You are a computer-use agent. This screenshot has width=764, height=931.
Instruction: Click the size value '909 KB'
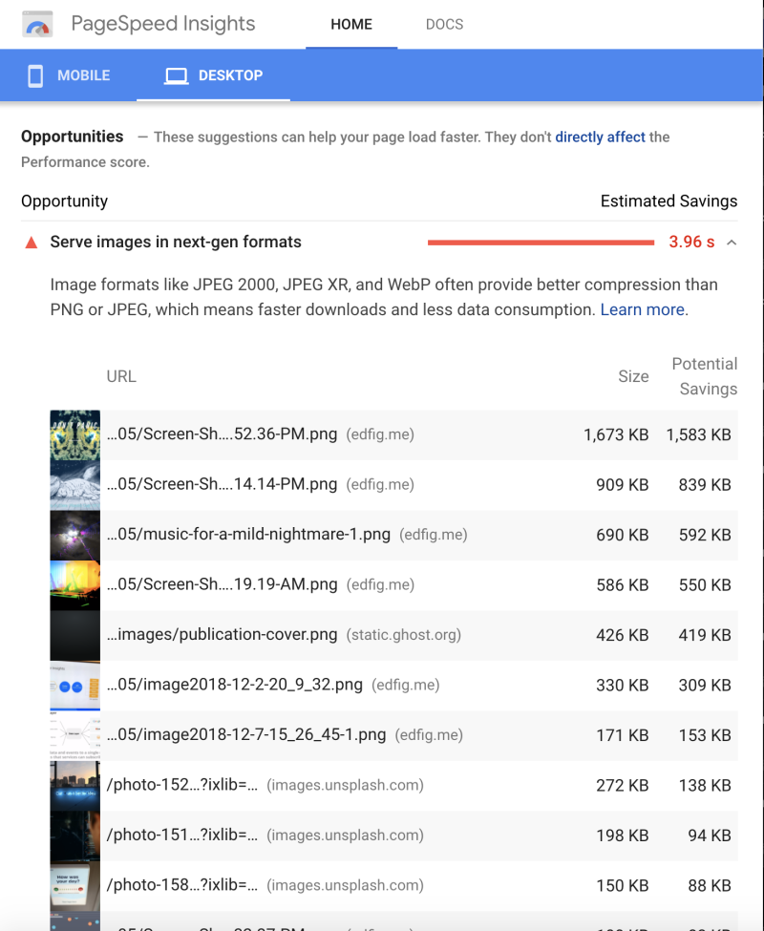(x=622, y=485)
